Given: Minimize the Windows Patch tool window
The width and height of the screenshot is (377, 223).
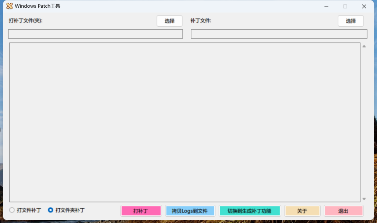Looking at the screenshot, I should click(x=326, y=6).
